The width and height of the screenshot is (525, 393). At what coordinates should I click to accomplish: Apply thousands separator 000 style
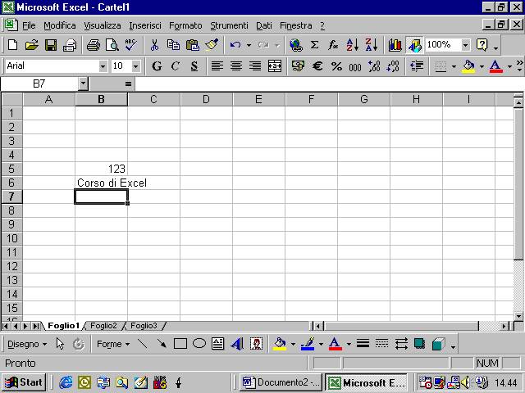[x=355, y=66]
